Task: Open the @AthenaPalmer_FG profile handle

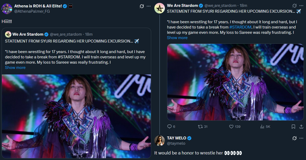Action: [x=32, y=11]
